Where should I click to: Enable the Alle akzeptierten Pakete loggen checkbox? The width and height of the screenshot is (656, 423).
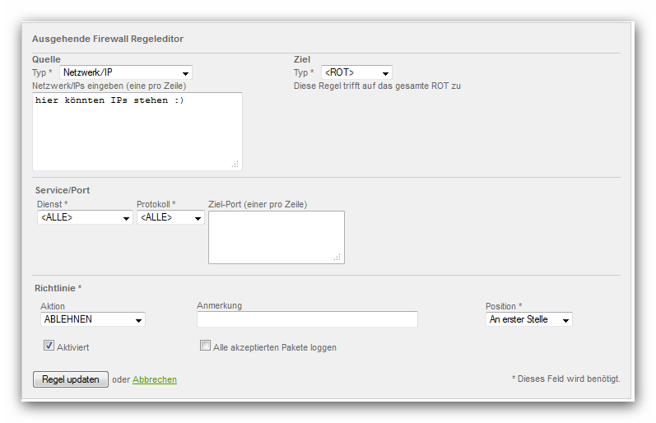(x=206, y=346)
